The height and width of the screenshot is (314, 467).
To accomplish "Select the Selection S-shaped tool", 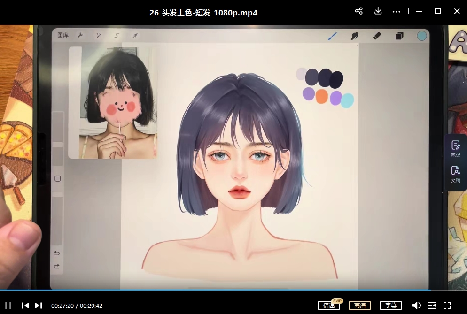I will click(117, 35).
